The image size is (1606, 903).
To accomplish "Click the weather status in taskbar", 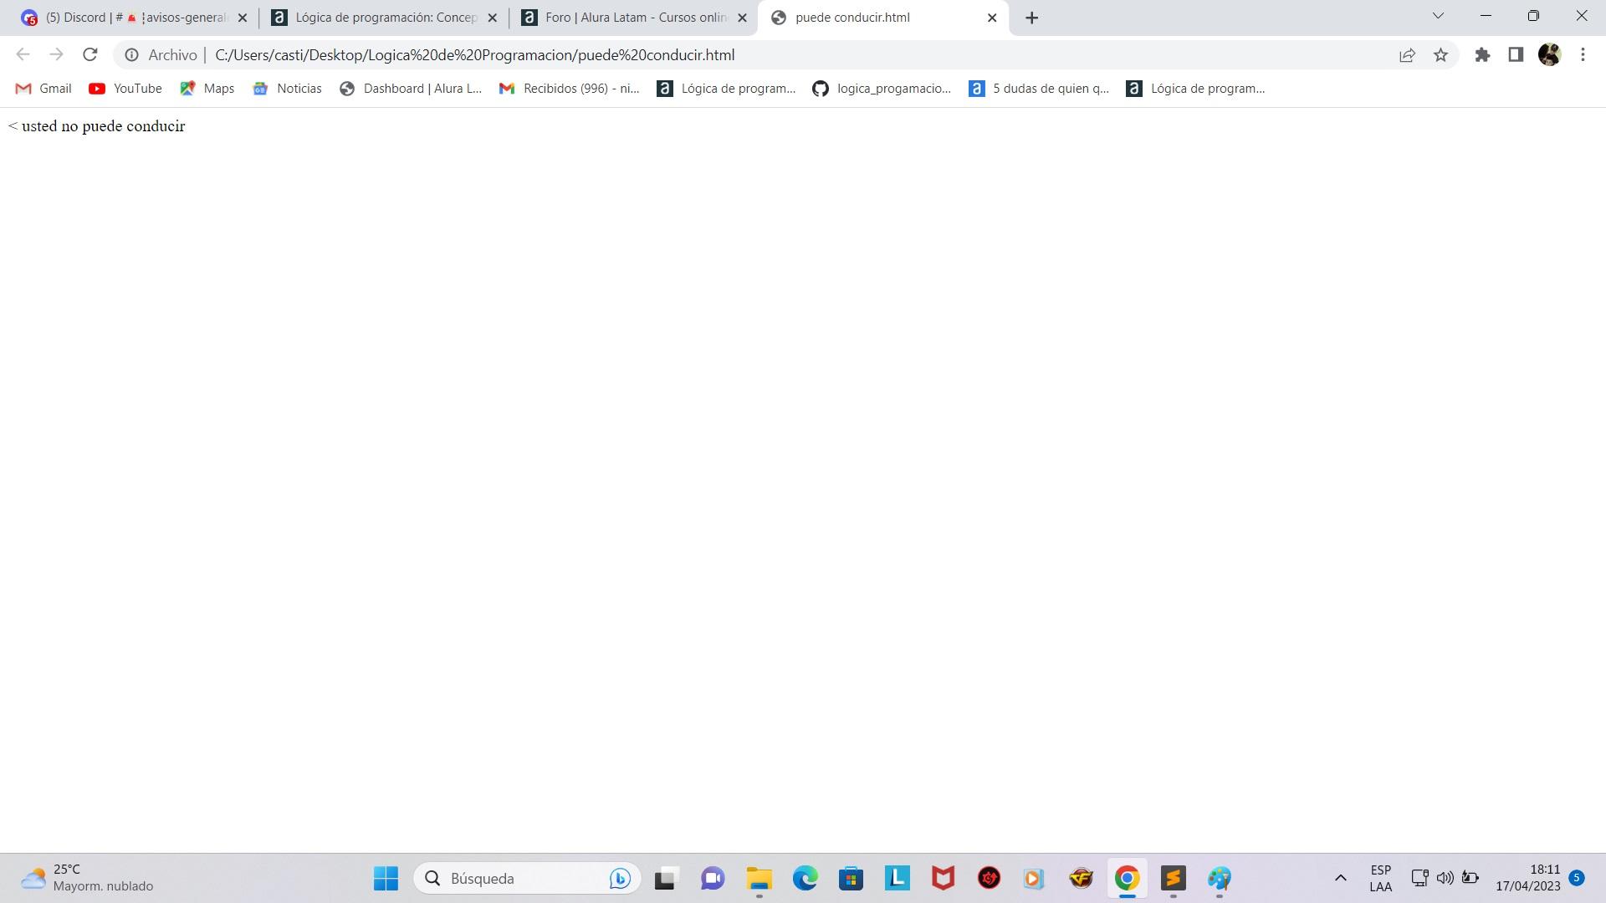I will point(83,876).
